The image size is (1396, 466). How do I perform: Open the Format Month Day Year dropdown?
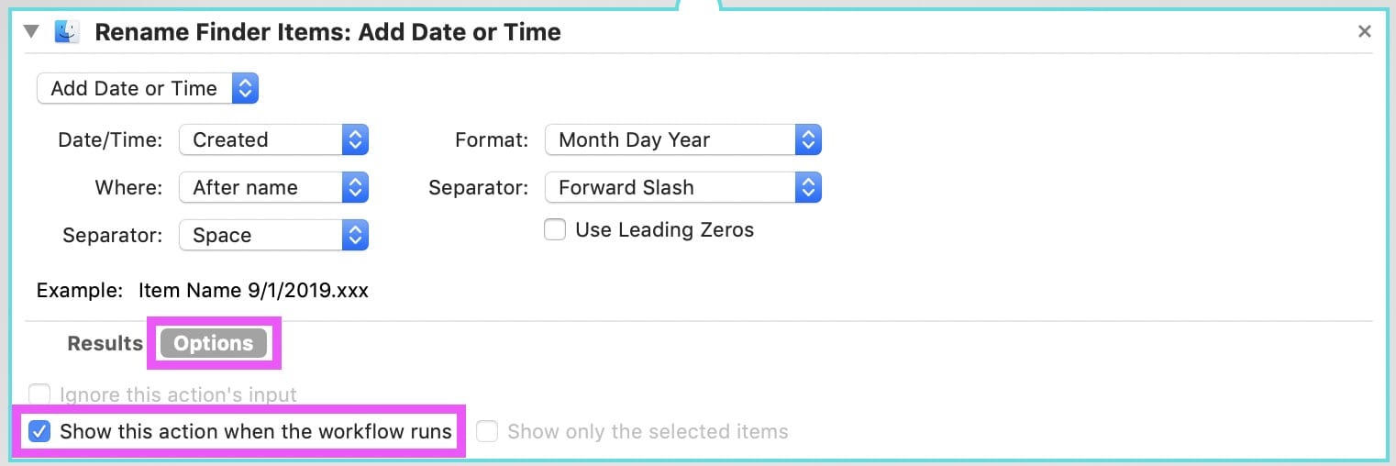[683, 140]
